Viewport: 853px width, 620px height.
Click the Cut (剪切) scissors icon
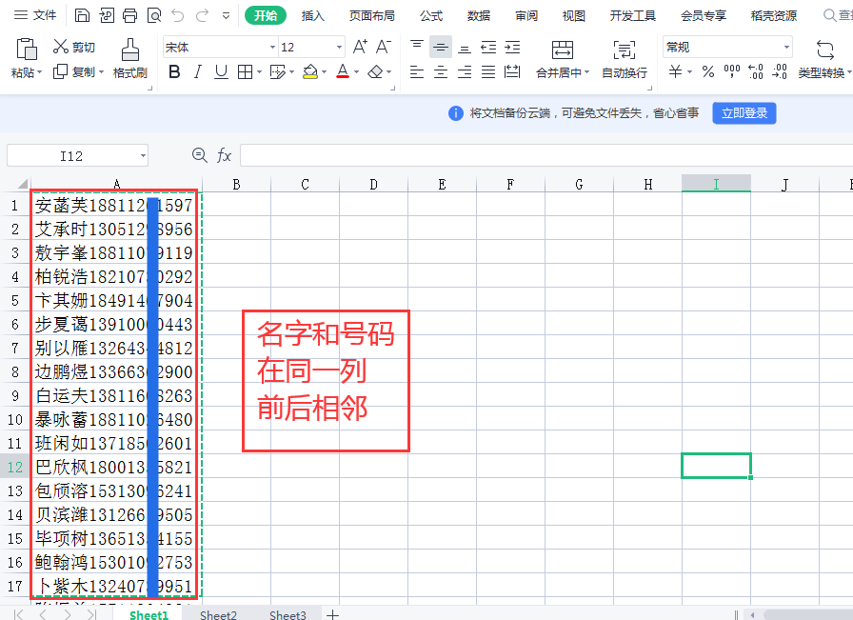(60, 47)
